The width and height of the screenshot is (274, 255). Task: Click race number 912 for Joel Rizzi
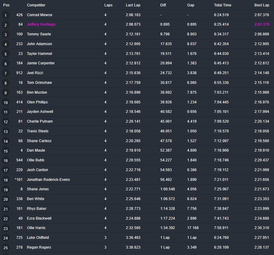pyautogui.click(x=20, y=73)
